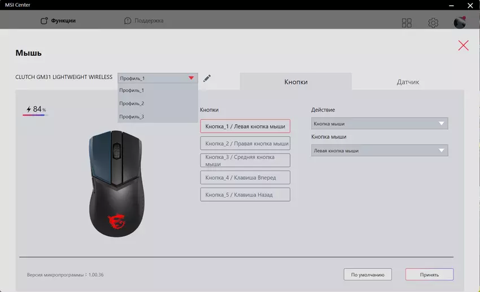The image size is (480, 292).
Task: Click the battery charge indicator
Action: pos(36,109)
